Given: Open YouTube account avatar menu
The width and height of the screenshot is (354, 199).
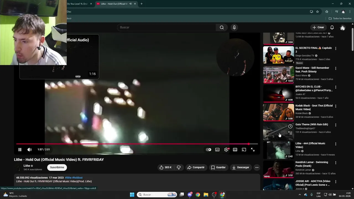Looking at the screenshot, I should click(x=343, y=27).
